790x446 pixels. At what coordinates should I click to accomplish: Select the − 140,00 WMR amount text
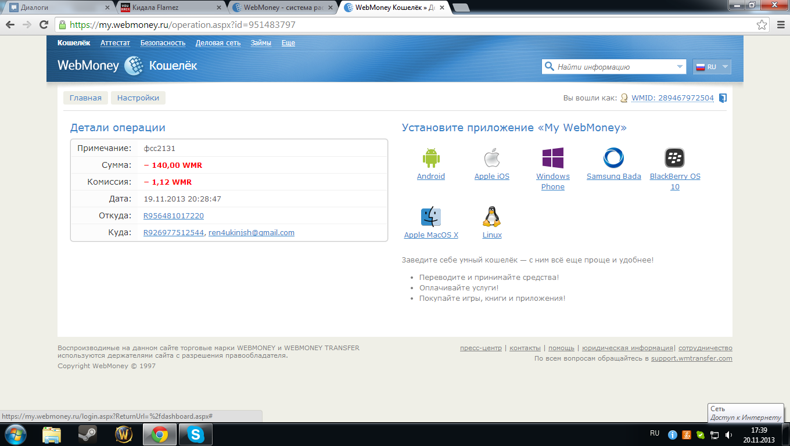point(173,165)
